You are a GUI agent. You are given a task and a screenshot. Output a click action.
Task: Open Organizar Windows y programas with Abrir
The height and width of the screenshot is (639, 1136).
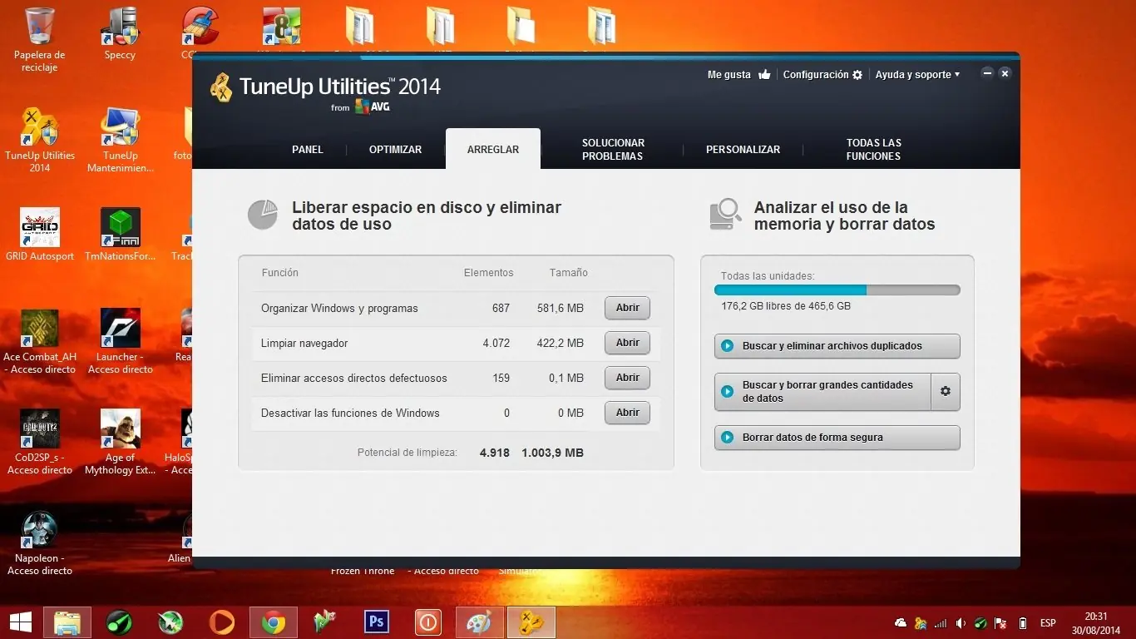pos(627,308)
